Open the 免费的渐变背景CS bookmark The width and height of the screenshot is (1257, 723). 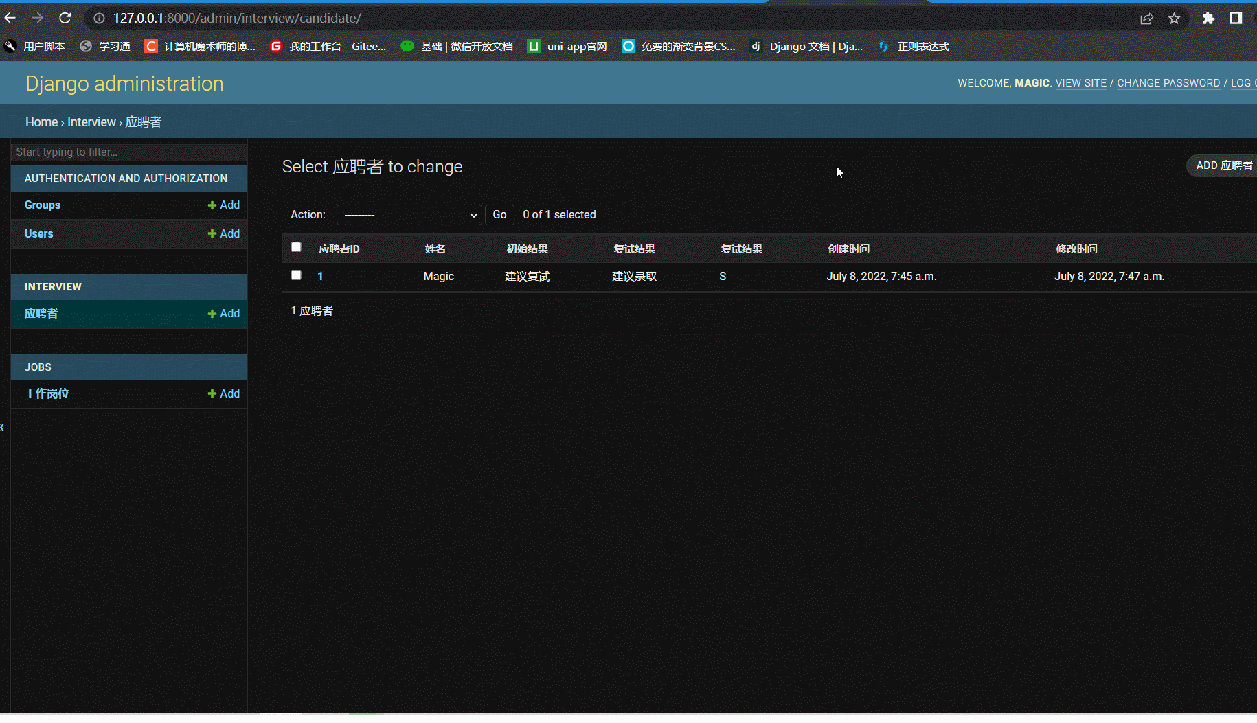pyautogui.click(x=679, y=46)
